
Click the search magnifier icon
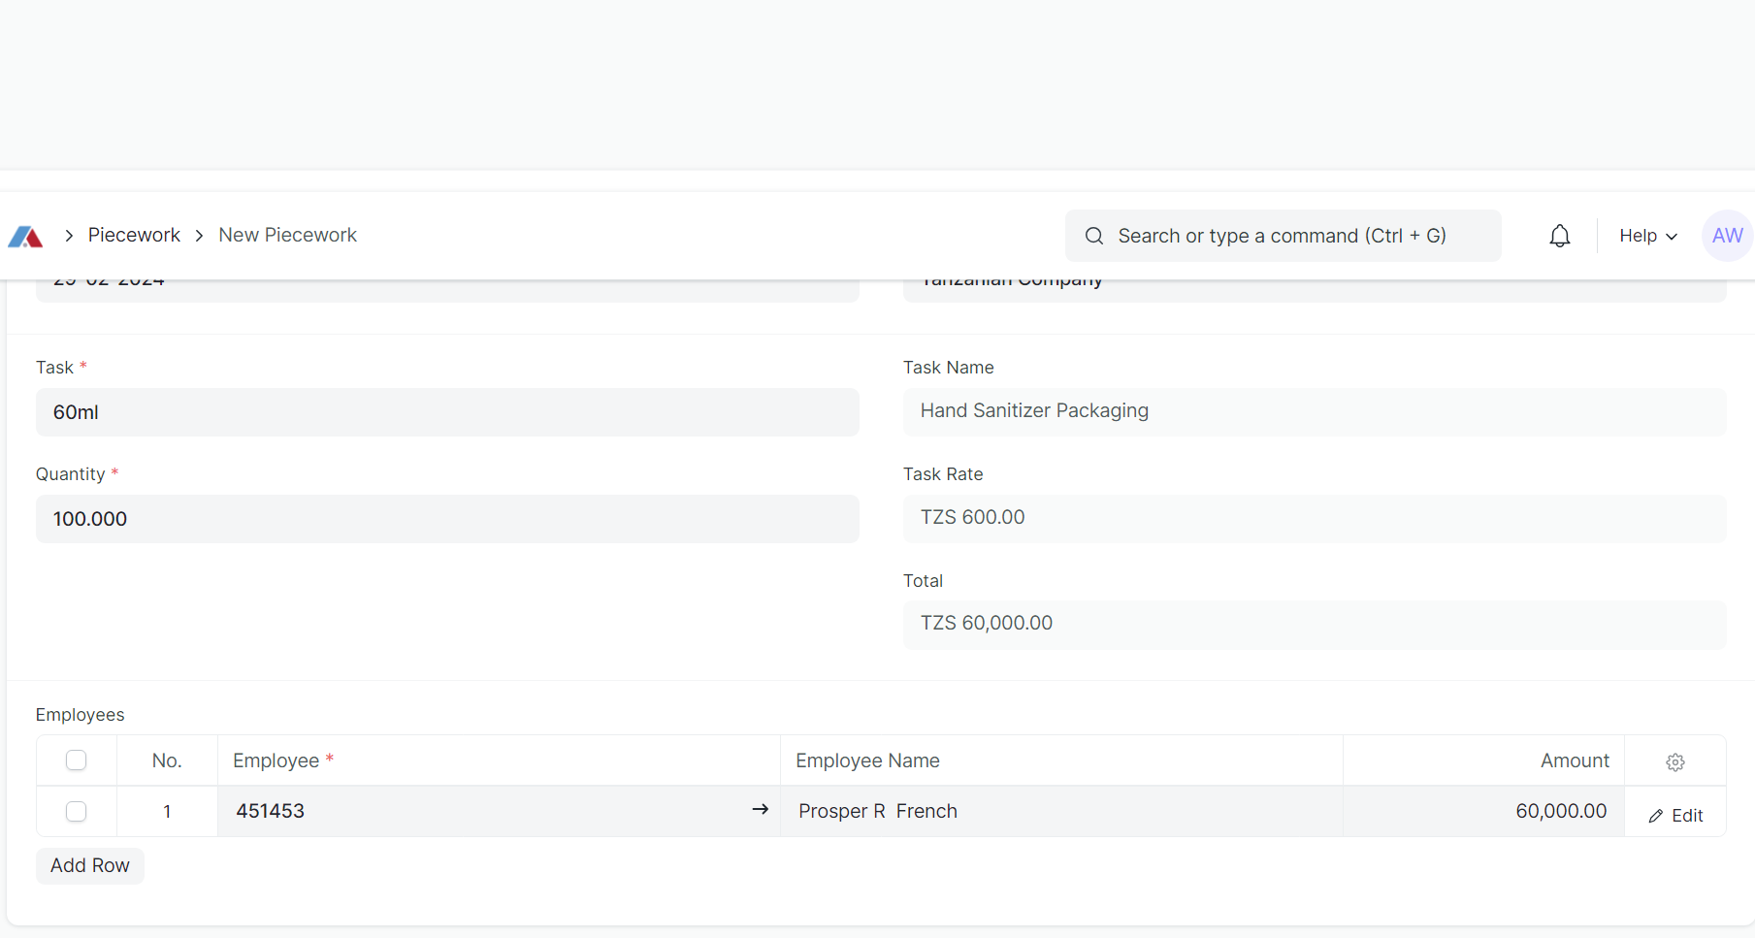pyautogui.click(x=1093, y=236)
